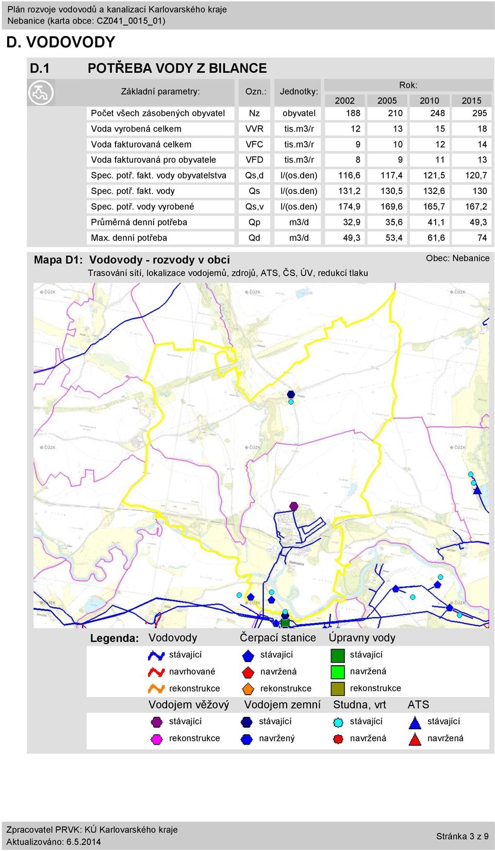Viewport: 495px width, 851px height.
Task: Click the 'VFC' symbol cell
Action: tap(254, 144)
